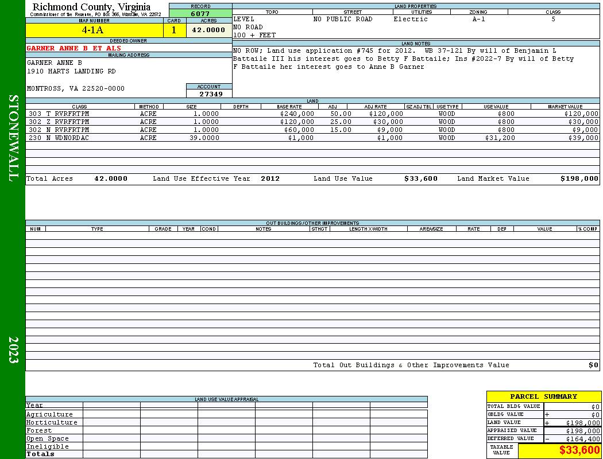Click land class 302 Z RVRFRTPM row

(x=312, y=122)
